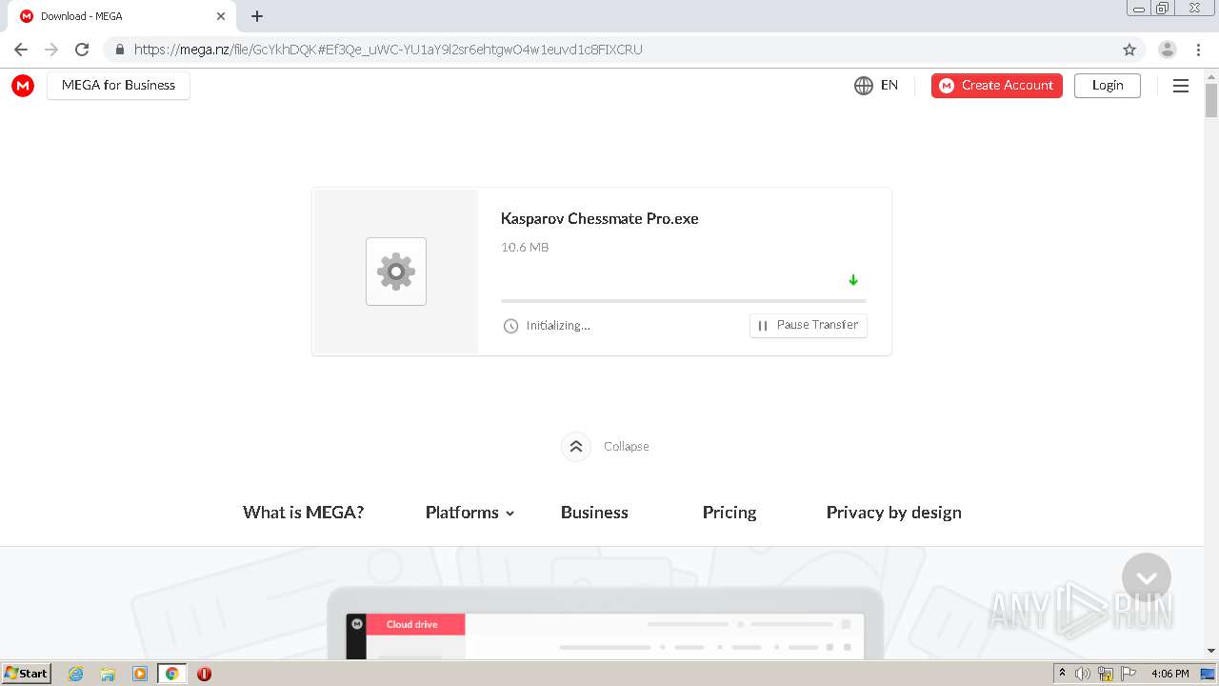This screenshot has height=686, width=1219.
Task: Open the language globe selector
Action: click(x=864, y=86)
